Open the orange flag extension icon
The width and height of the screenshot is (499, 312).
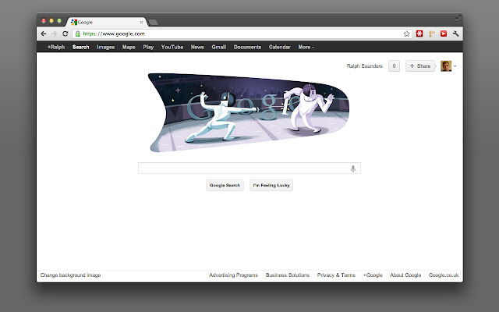click(431, 34)
